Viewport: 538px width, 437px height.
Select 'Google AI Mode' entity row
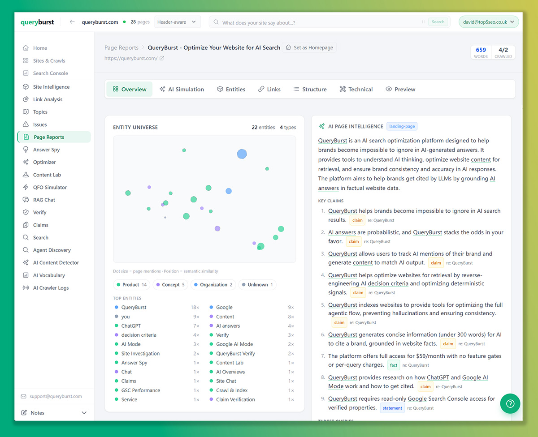pos(252,344)
